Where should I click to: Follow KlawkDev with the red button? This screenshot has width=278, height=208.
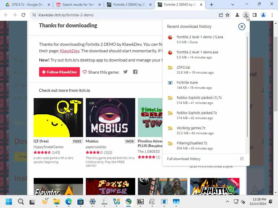pyautogui.click(x=59, y=72)
